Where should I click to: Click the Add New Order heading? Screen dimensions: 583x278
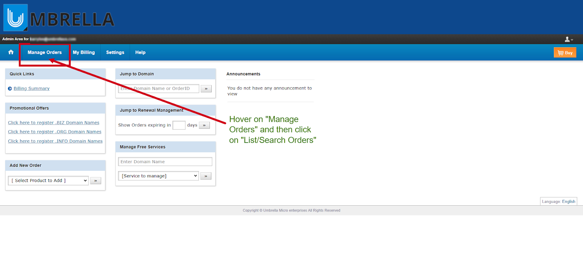click(26, 165)
